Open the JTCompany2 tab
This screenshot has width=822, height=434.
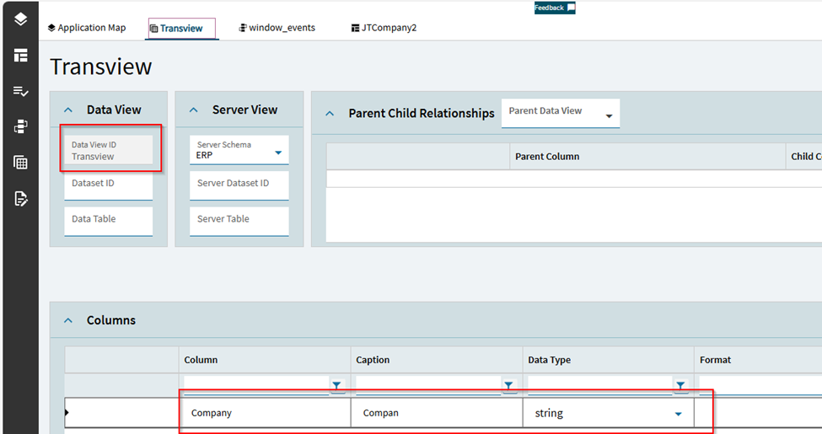(x=384, y=28)
